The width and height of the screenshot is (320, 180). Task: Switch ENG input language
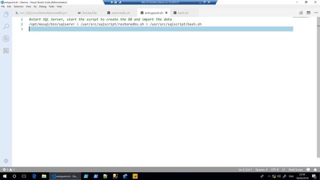click(291, 176)
